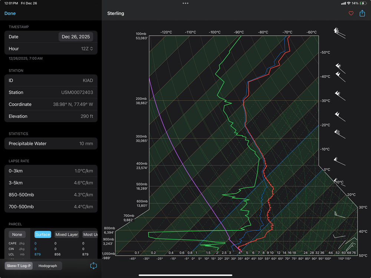The width and height of the screenshot is (371, 278).
Task: Tap the three-dot multitasking indicator
Action: coord(185,3)
